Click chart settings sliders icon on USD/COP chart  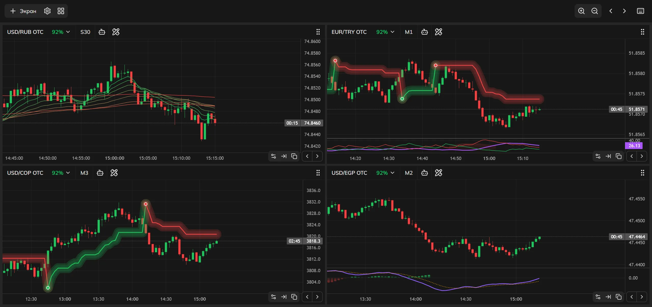(273, 297)
